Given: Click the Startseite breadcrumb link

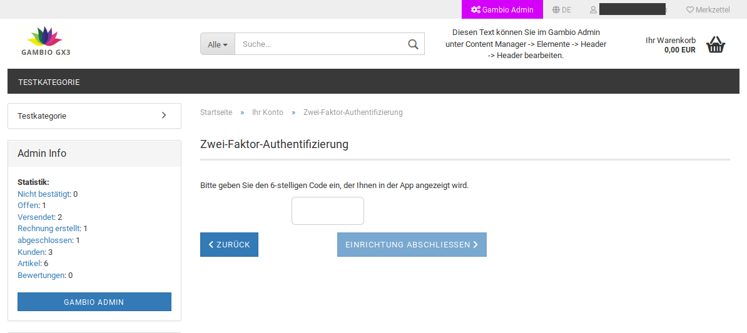Looking at the screenshot, I should pyautogui.click(x=216, y=112).
